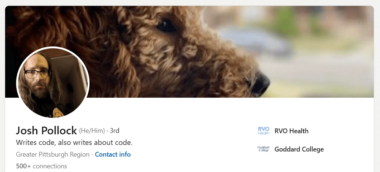This screenshot has height=172, width=380.
Task: Click the 'Writes code, also writes about code' headline
Action: [x=74, y=142]
